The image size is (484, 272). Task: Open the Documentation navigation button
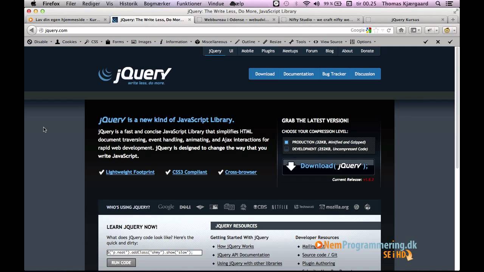(x=298, y=74)
